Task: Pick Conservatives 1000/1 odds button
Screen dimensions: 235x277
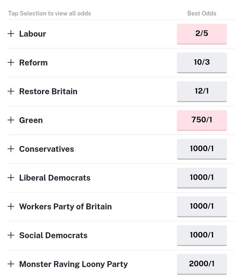Action: [x=202, y=149]
